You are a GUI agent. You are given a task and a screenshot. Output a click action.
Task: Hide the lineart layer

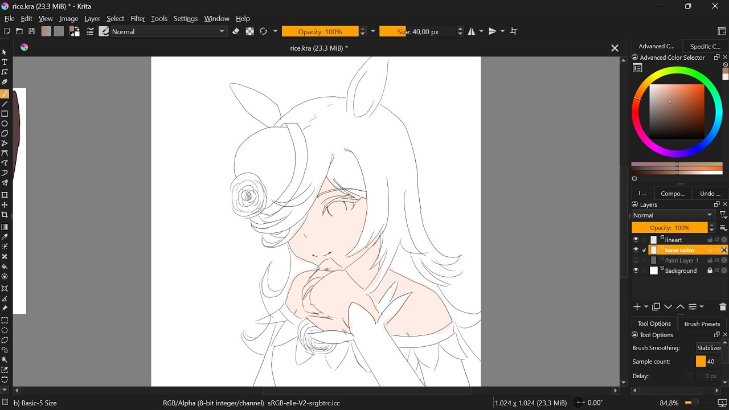tap(636, 240)
